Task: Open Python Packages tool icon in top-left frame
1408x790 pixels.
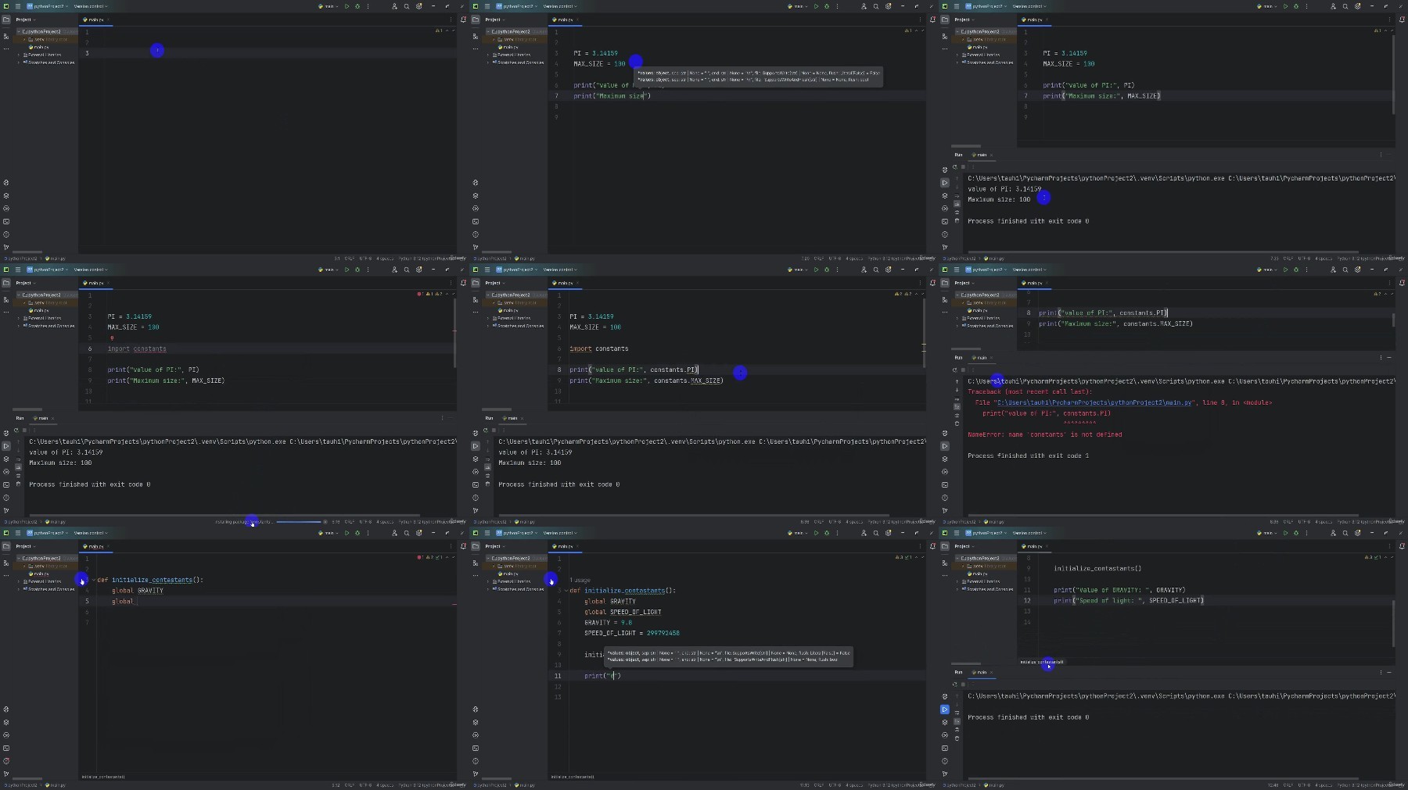Action: click(x=6, y=195)
